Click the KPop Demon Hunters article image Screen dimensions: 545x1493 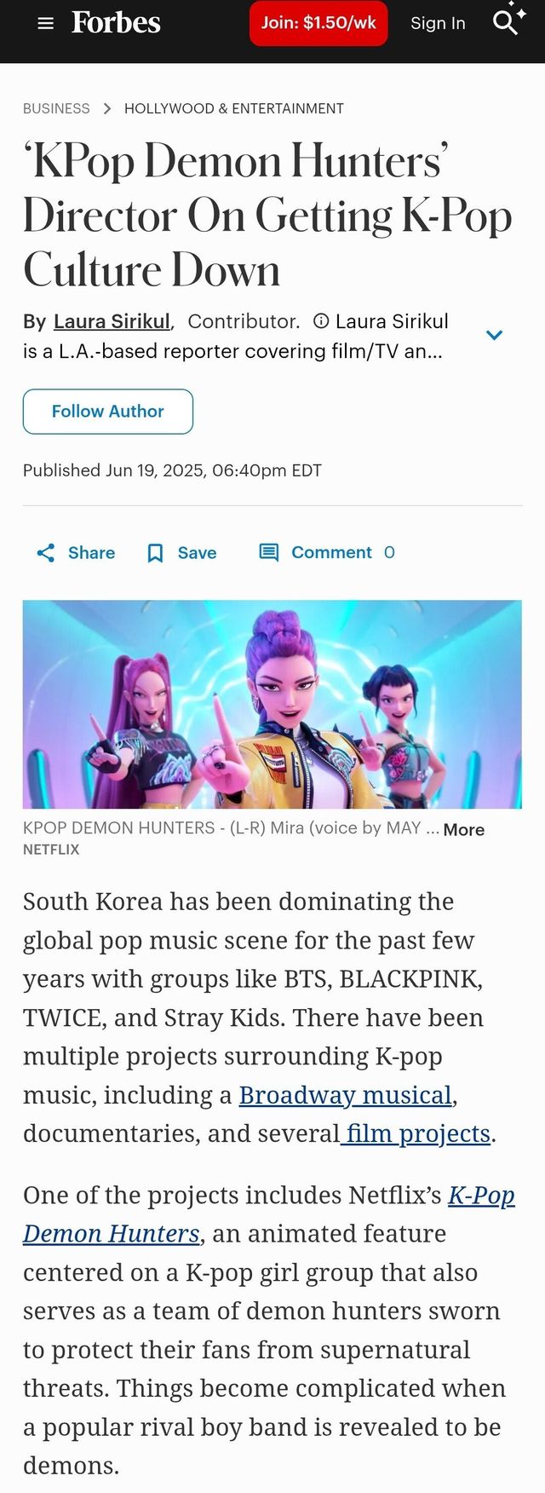click(272, 704)
